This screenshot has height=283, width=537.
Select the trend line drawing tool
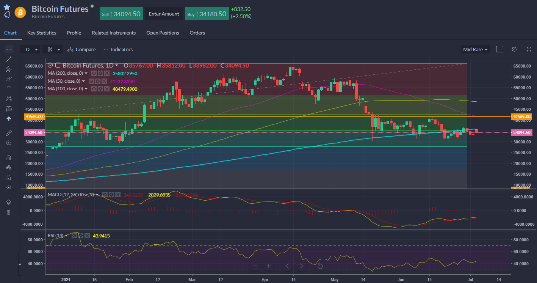(x=9, y=59)
